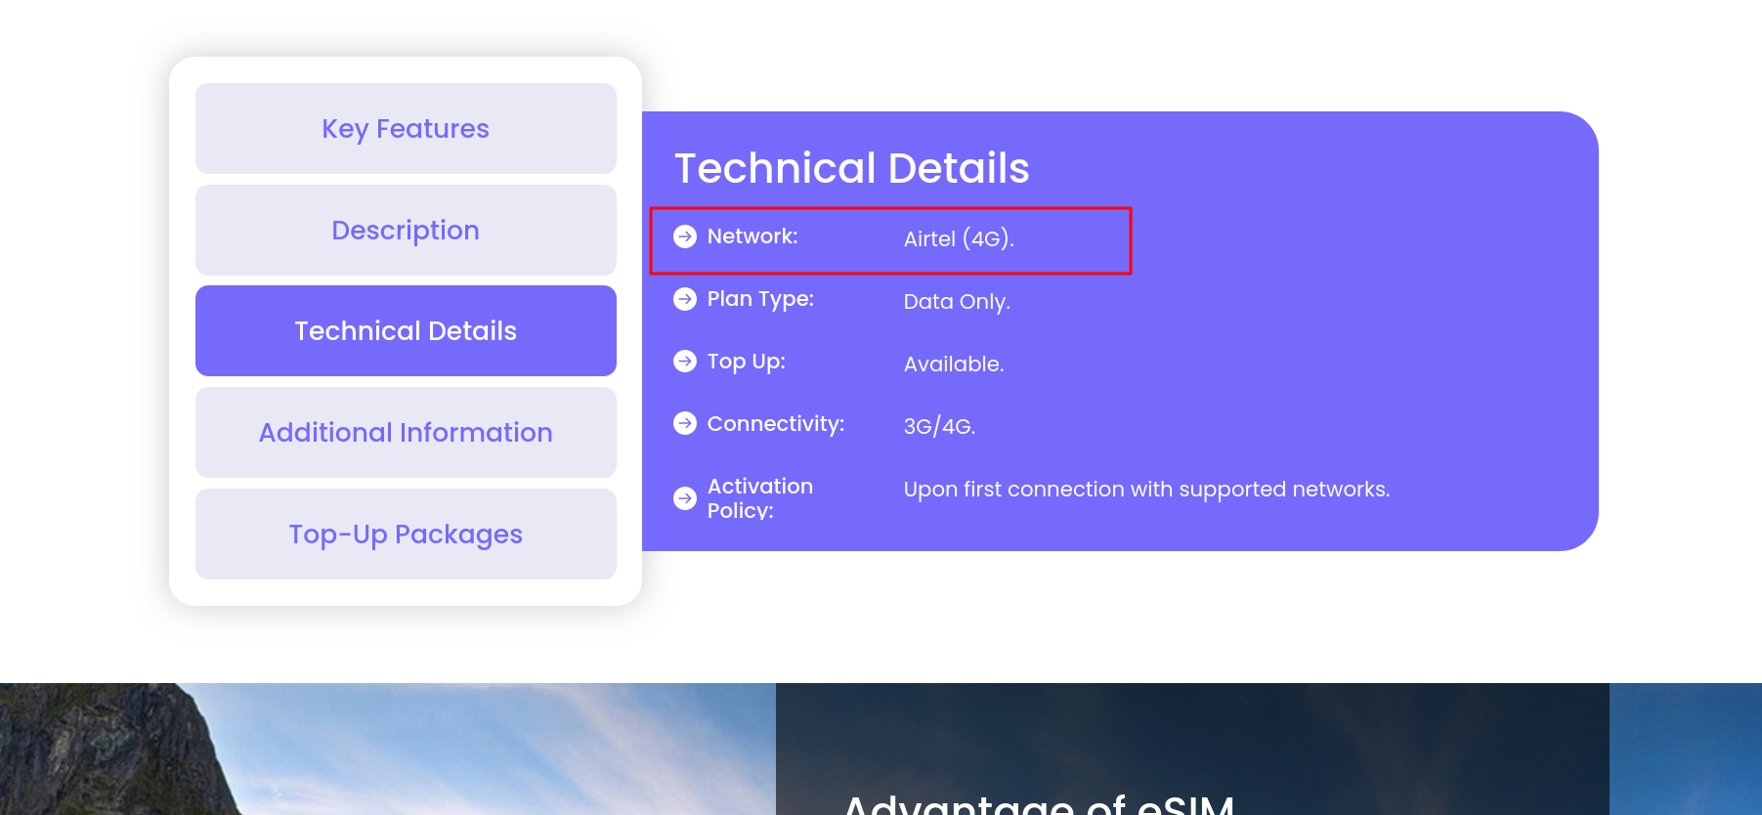1762x815 pixels.
Task: Switch to the Description tab
Action: tap(406, 231)
